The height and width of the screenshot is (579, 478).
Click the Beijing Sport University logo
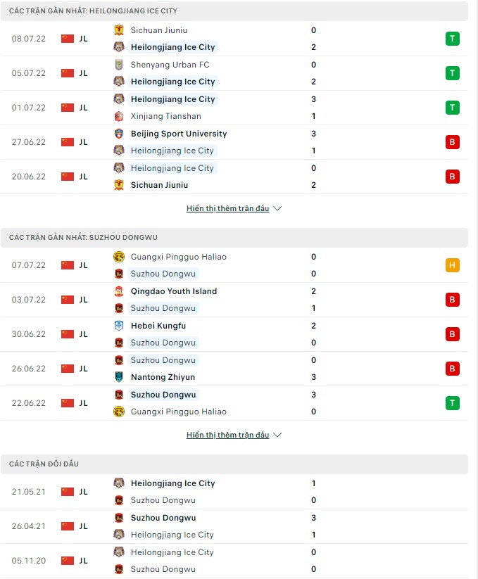[x=120, y=134]
